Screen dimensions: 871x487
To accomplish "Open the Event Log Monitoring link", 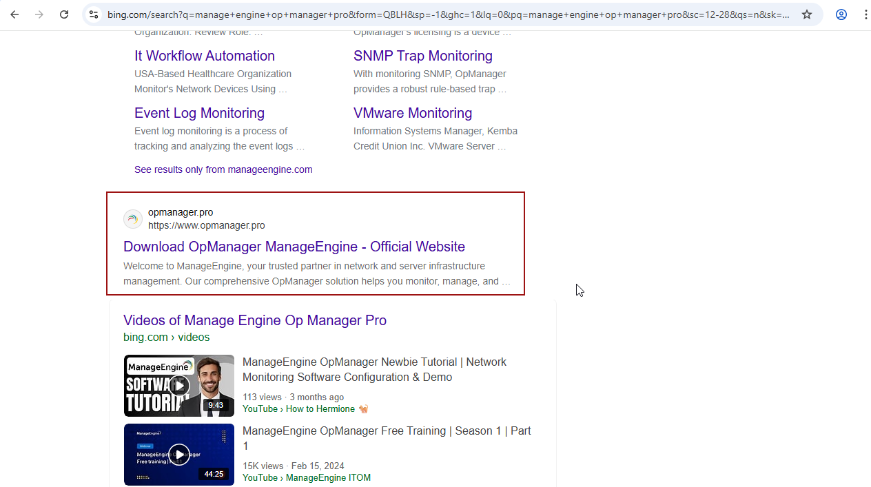I will pyautogui.click(x=199, y=113).
